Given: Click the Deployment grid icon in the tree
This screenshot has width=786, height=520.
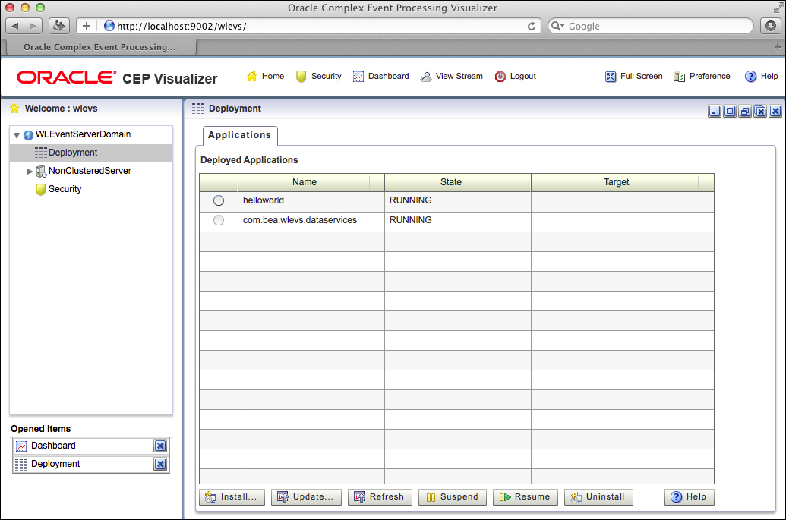Looking at the screenshot, I should (x=40, y=153).
